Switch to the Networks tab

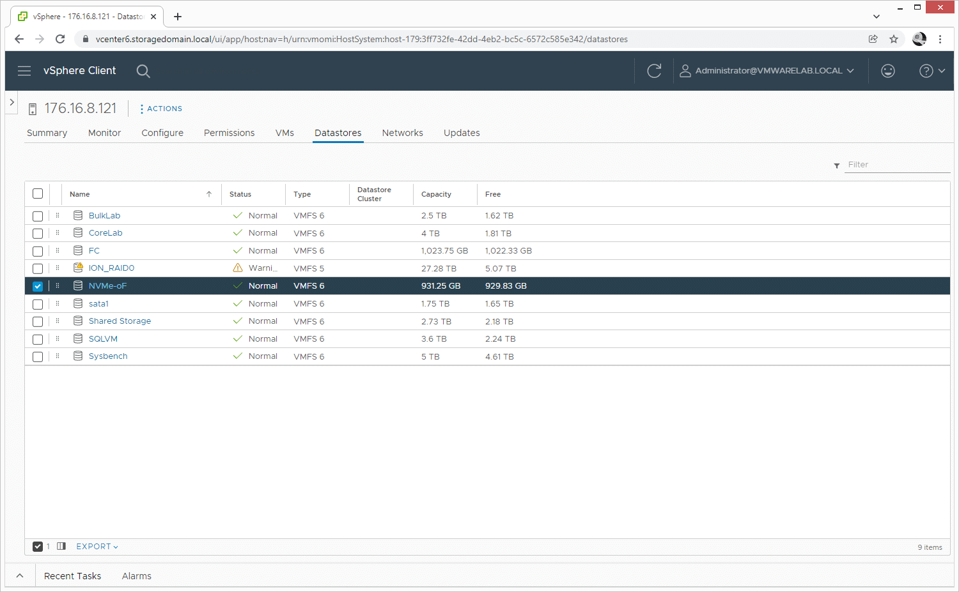pyautogui.click(x=402, y=133)
